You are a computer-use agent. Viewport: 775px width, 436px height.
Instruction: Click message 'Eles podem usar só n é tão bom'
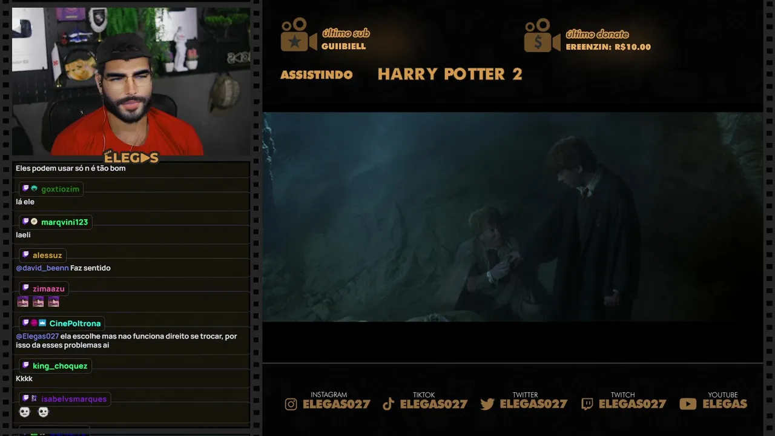click(71, 168)
